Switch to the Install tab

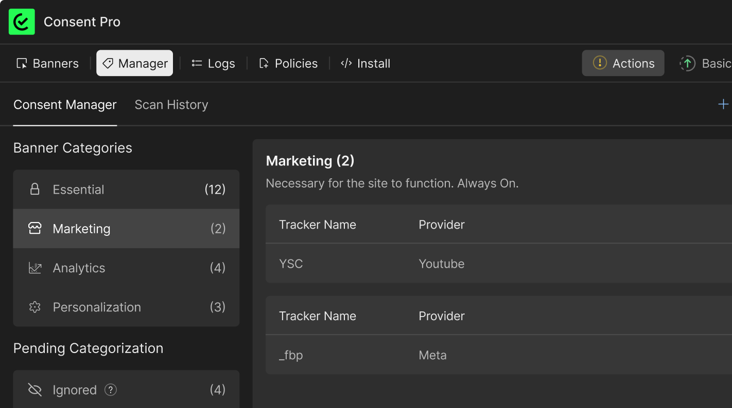pyautogui.click(x=365, y=63)
